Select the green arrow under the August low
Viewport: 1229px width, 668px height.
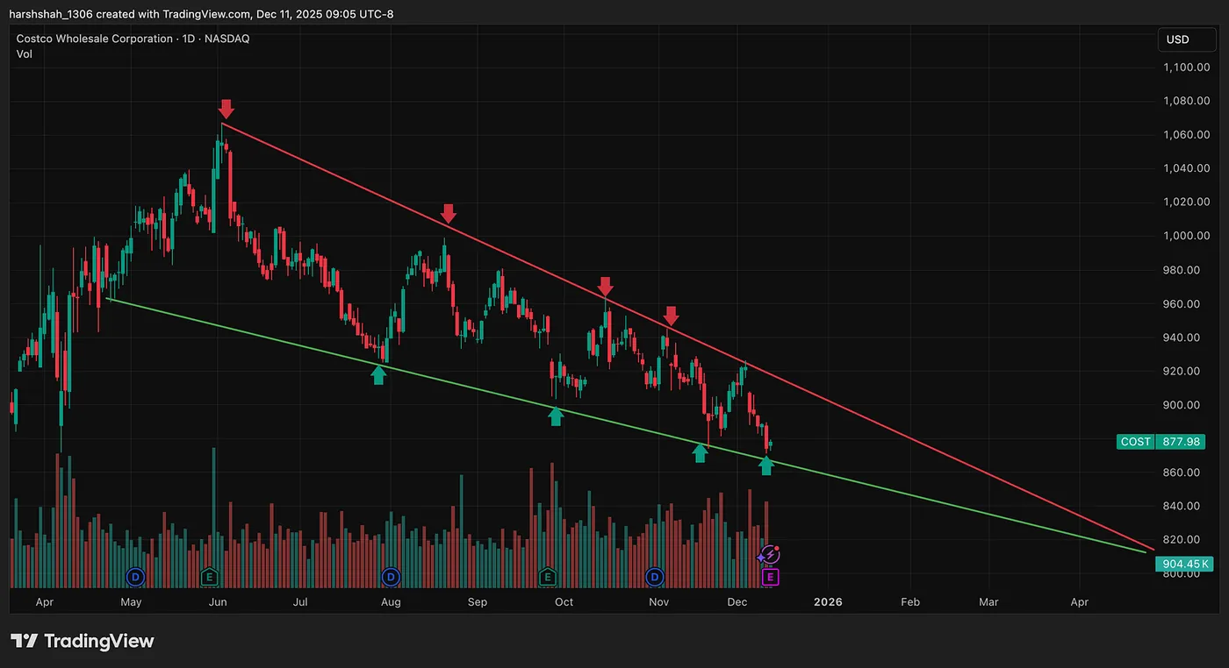378,375
